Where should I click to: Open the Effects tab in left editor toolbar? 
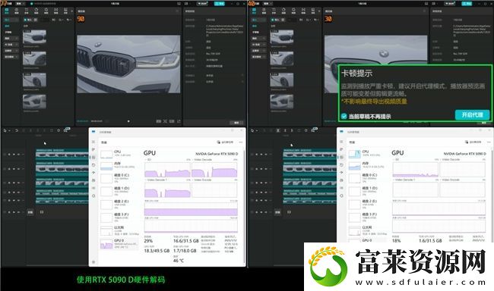(46, 11)
